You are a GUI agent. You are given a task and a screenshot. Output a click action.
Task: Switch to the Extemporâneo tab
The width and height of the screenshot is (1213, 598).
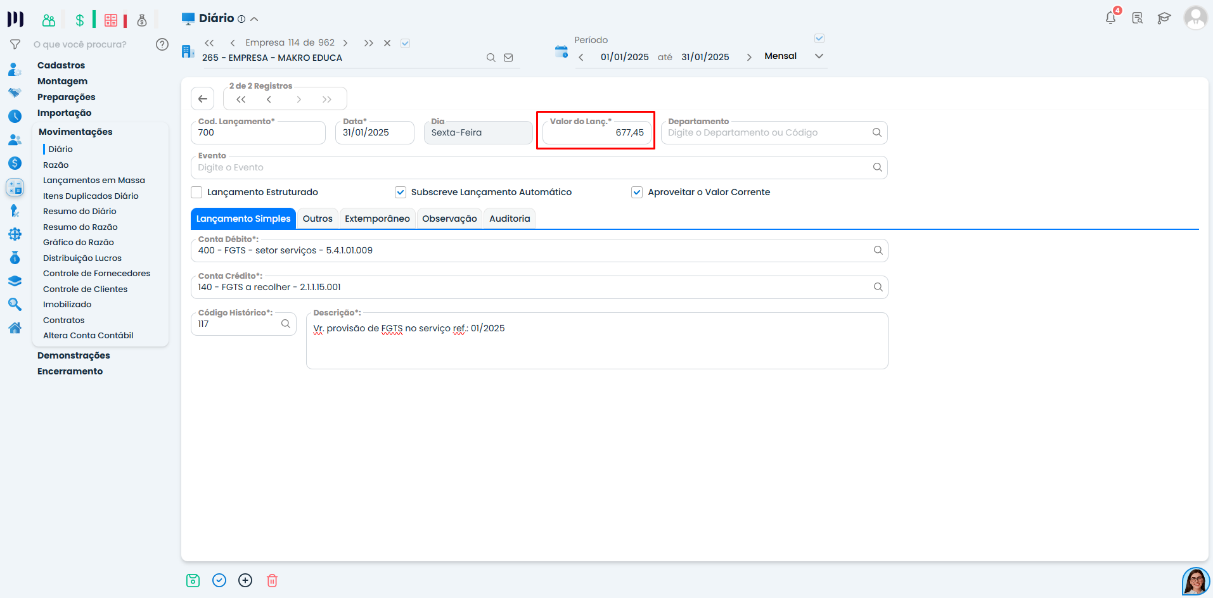pyautogui.click(x=377, y=219)
